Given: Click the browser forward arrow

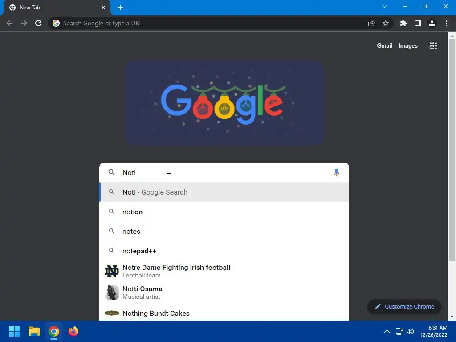Looking at the screenshot, I should tap(24, 23).
